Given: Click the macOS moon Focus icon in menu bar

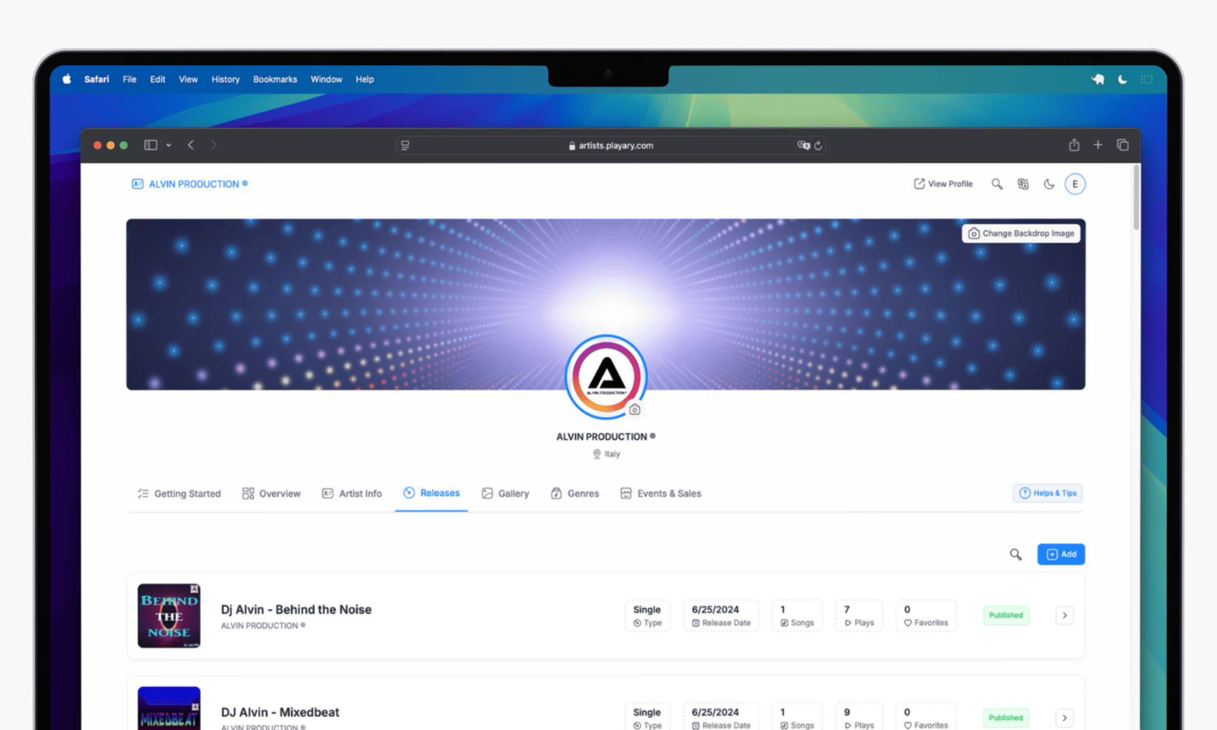Looking at the screenshot, I should pos(1123,79).
